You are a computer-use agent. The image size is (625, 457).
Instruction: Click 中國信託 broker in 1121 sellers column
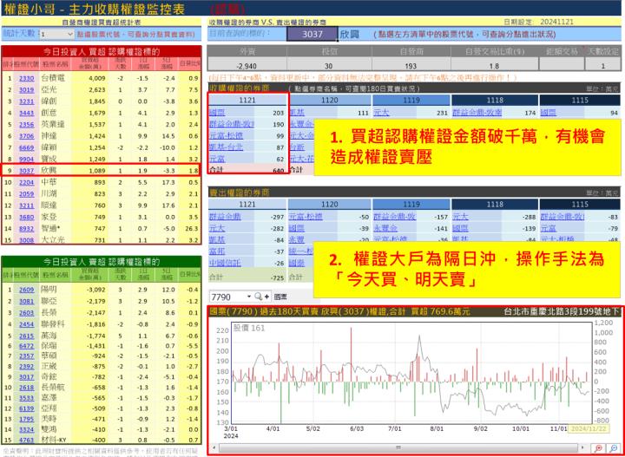pos(225,263)
